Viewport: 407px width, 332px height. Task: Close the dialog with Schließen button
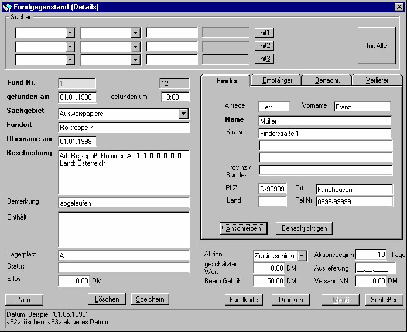[384, 299]
